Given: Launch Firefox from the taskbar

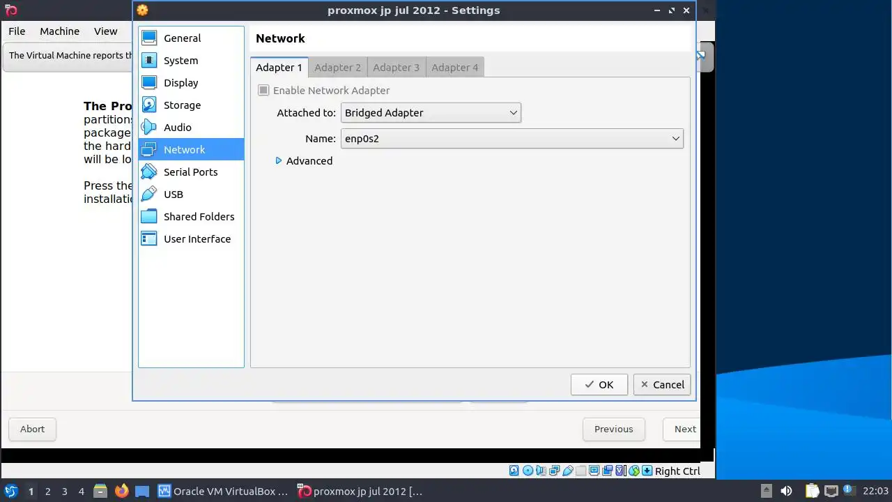Looking at the screenshot, I should [x=121, y=491].
